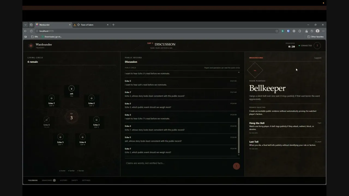Click the Wardbound faction label
Viewport: 349px width, 196px height.
(x=256, y=58)
